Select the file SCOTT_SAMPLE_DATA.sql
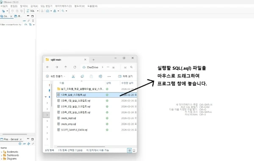The height and width of the screenshot is (161, 254). point(74,130)
